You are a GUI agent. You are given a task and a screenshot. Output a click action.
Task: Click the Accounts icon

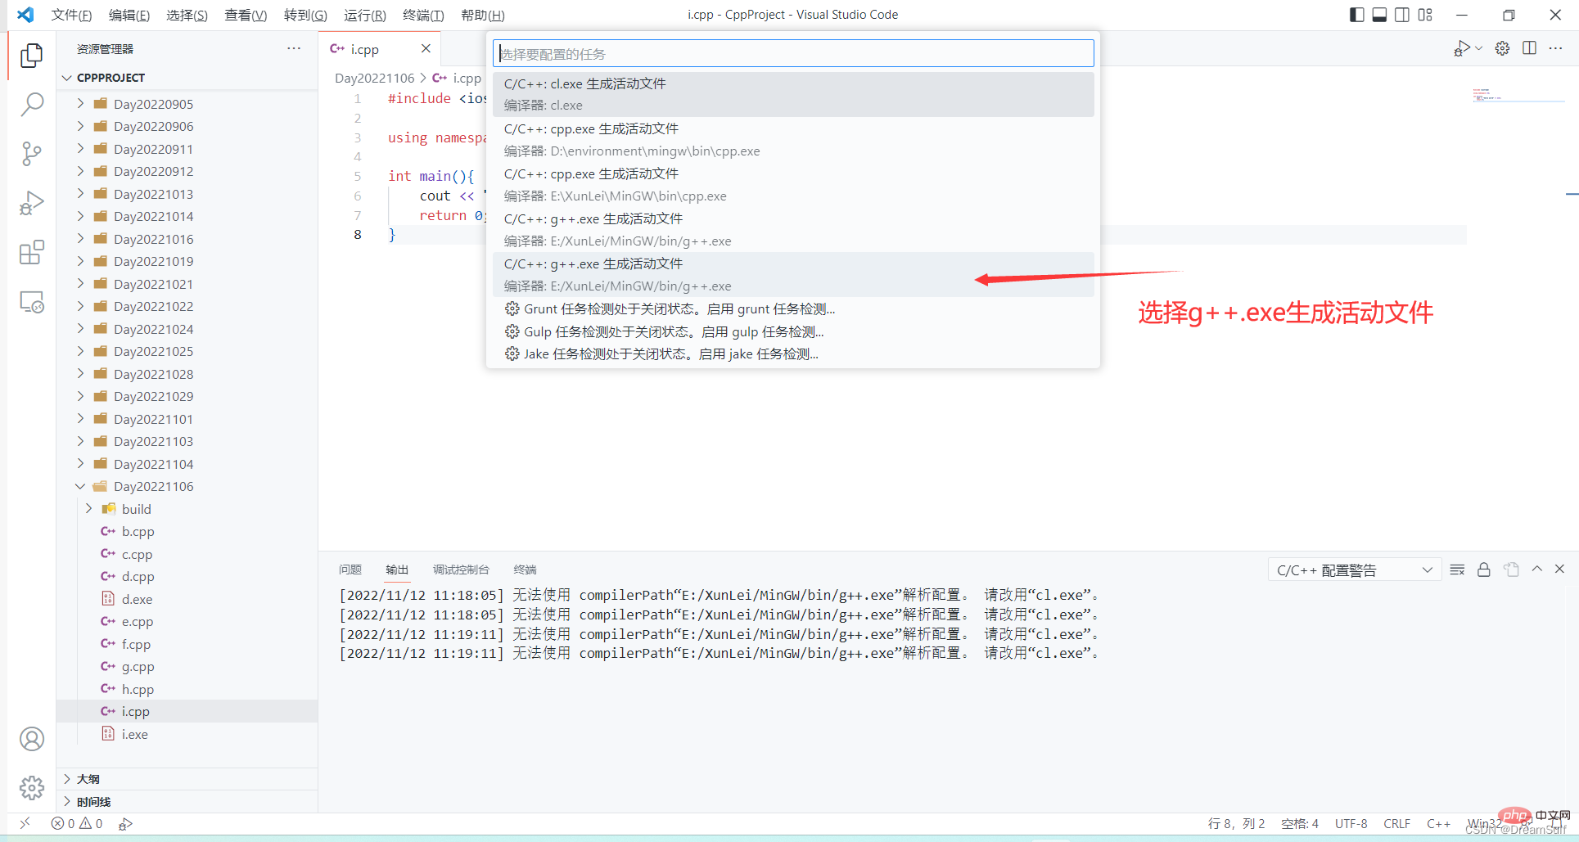coord(31,739)
